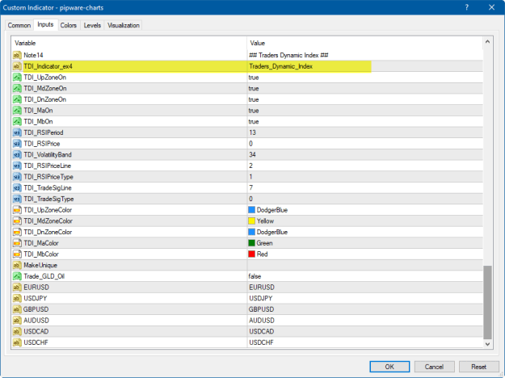Select the Traders_Dynamic_Index value field
The image size is (505, 378).
click(365, 66)
